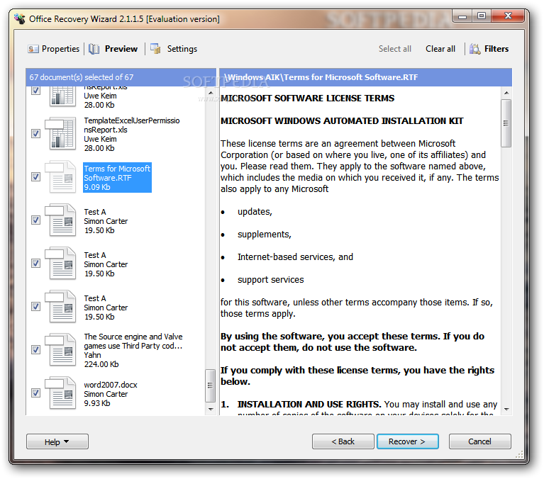Maximize the Office Recovery Wizard window

pyautogui.click(x=482, y=16)
